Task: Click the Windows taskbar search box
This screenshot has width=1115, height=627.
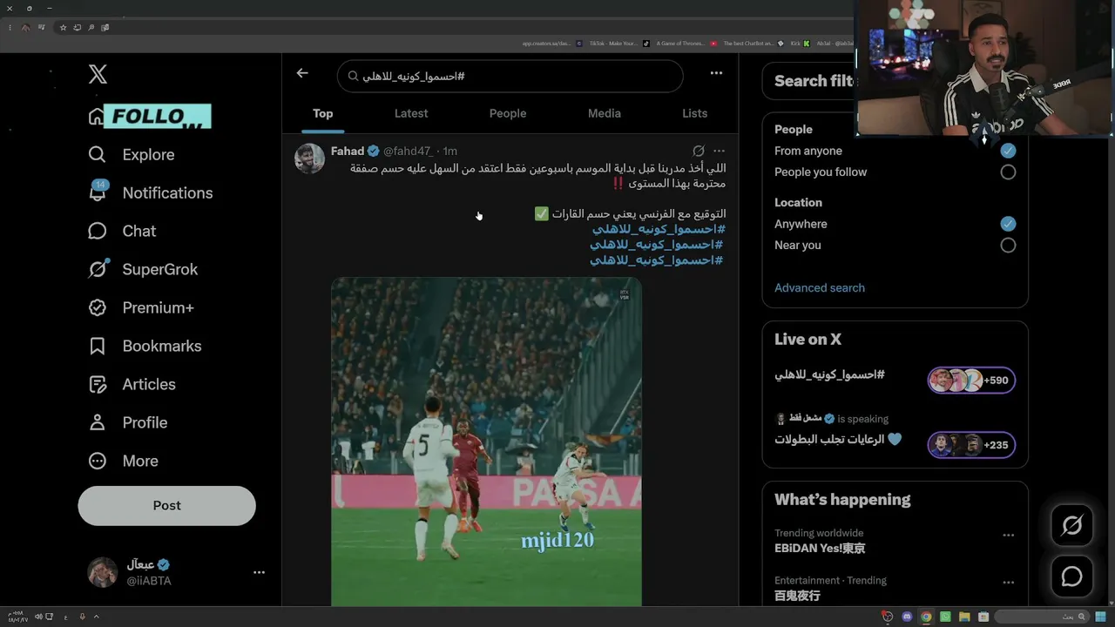Action: (1040, 617)
